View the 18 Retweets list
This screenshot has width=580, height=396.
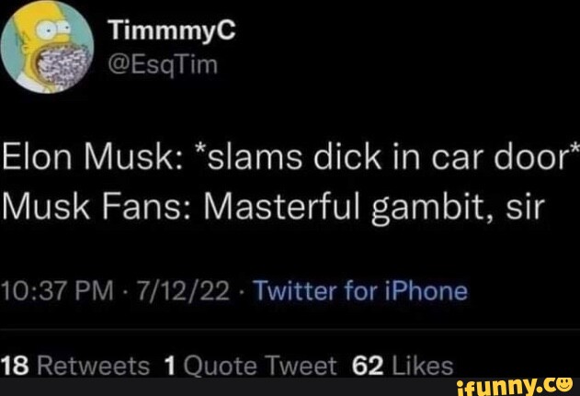click(75, 366)
